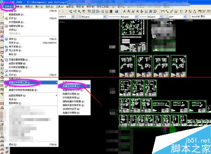Screen dimensions: 211x154
Task: Select the Single Line Text tool
Action: (129, 11)
